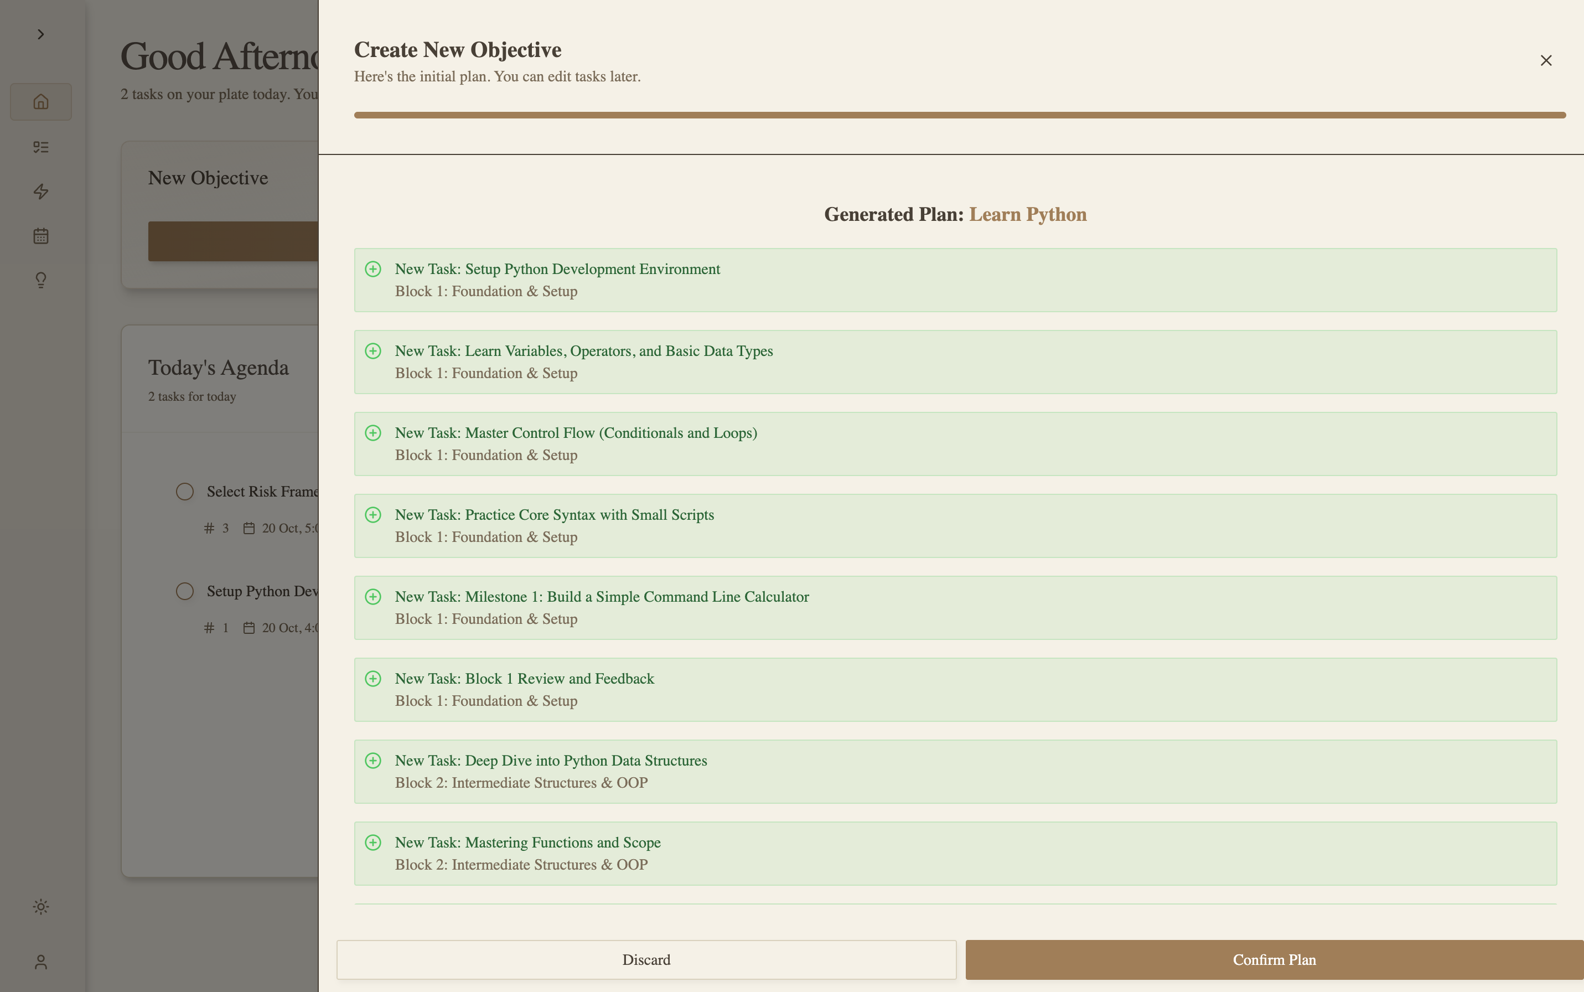Click the plus icon for Block 1 Review task

point(373,678)
